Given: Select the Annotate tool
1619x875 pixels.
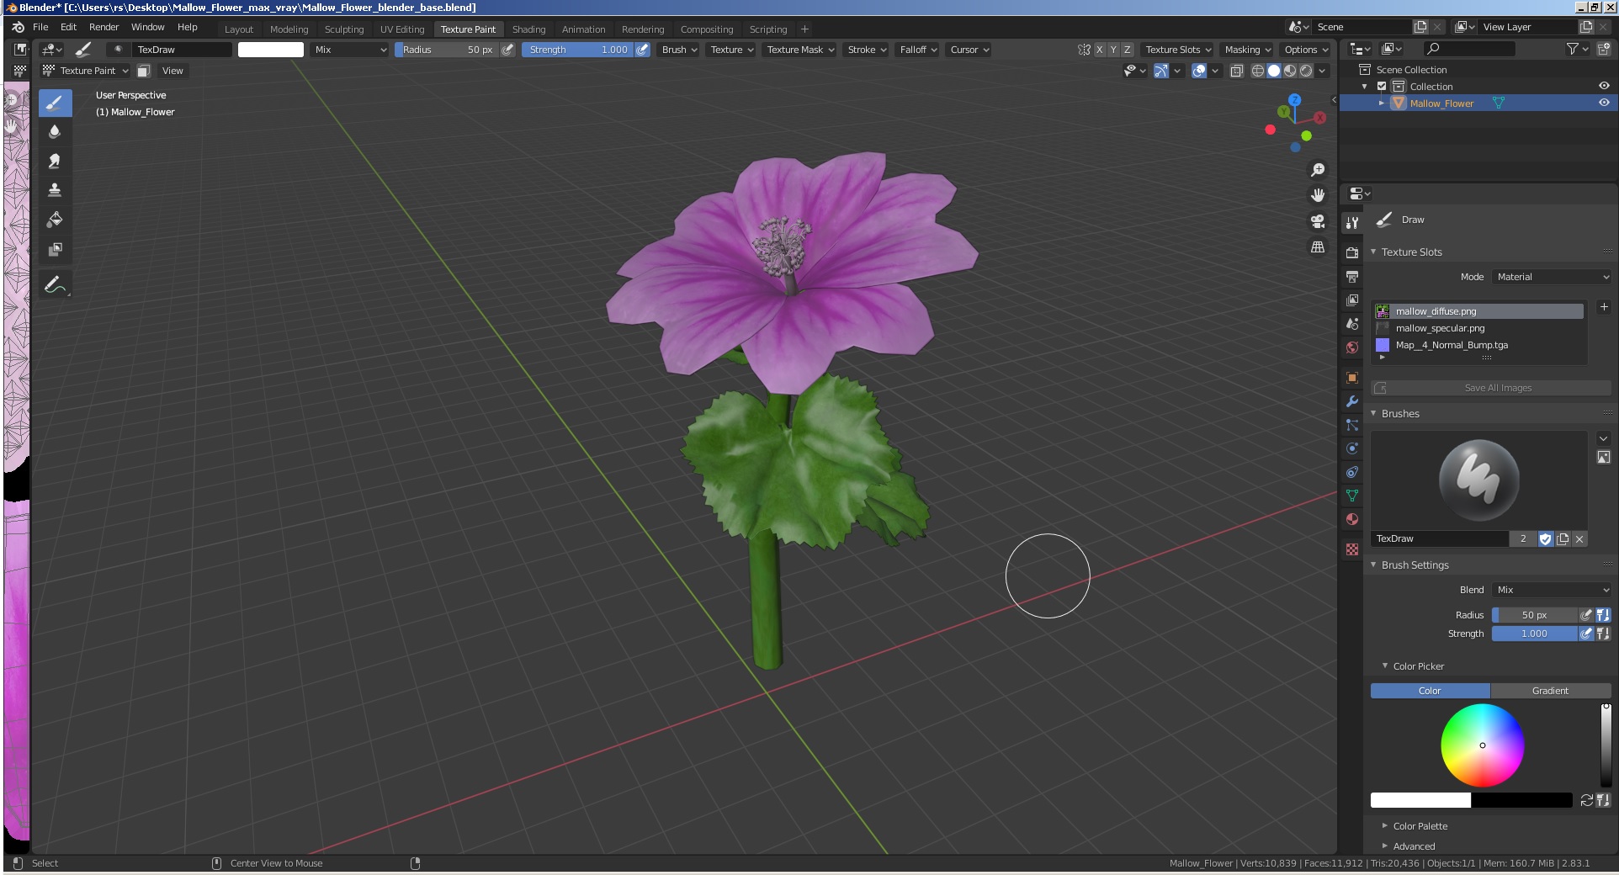Looking at the screenshot, I should 55,285.
